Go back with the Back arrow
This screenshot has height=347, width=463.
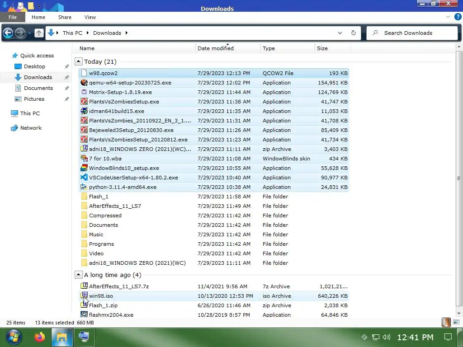coord(8,33)
